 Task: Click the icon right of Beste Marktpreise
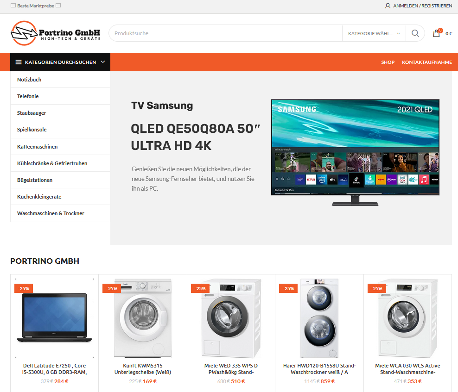tap(58, 5)
